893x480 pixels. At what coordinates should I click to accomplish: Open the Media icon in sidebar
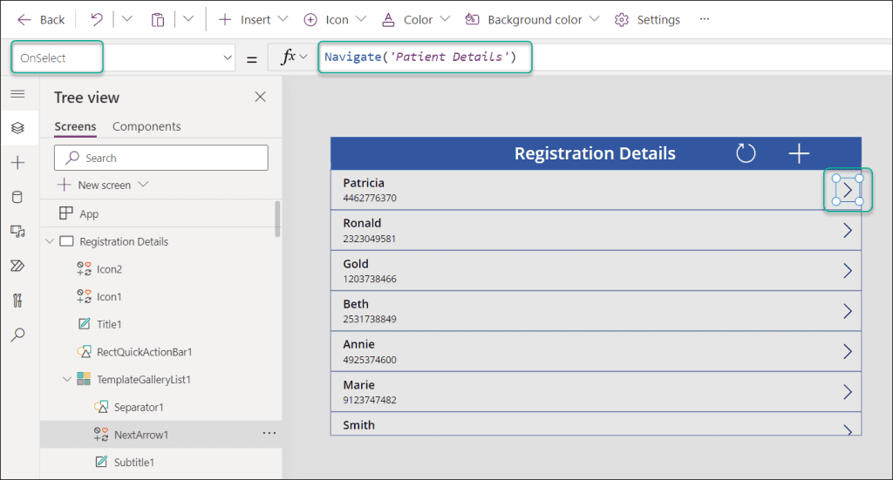[x=17, y=232]
